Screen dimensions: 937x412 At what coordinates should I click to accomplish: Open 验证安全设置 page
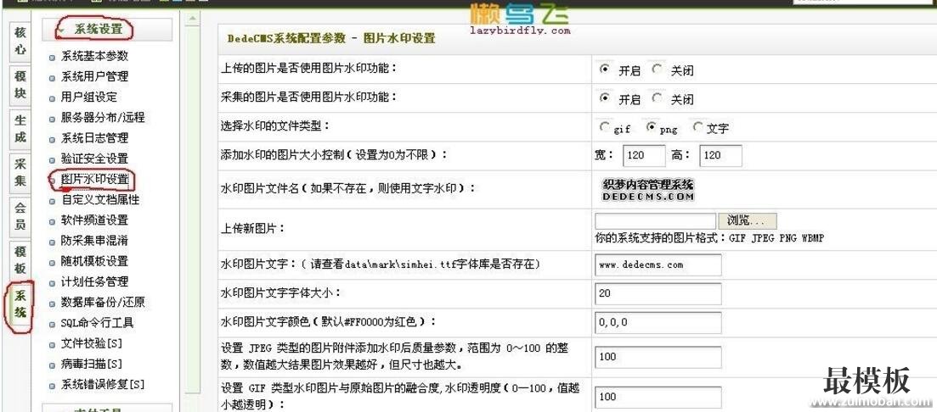[94, 159]
